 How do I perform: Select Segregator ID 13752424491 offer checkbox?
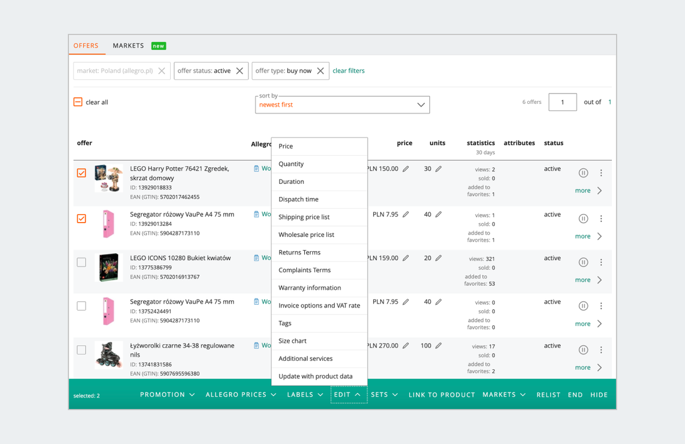click(82, 306)
